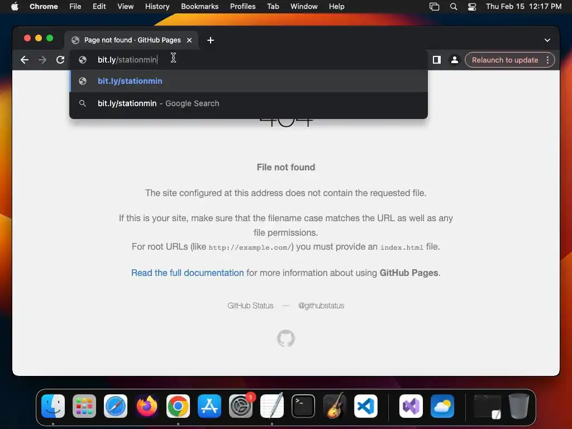The image size is (572, 429).
Task: Toggle the Chrome side panel
Action: (x=437, y=60)
